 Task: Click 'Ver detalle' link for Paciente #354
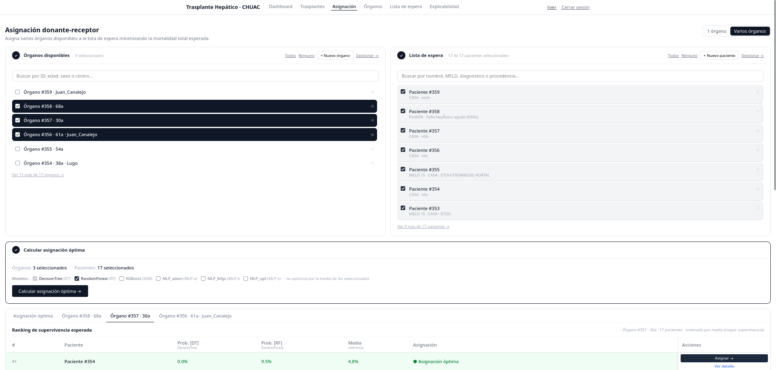point(724,366)
